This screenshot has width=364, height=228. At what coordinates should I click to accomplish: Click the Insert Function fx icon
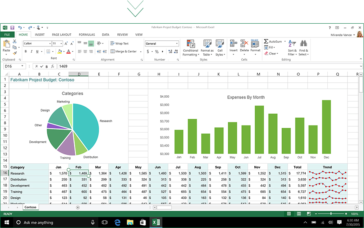pos(53,66)
